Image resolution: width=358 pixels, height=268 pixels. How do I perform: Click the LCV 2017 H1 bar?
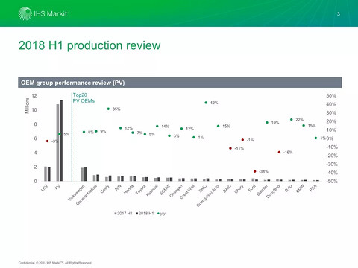pos(45,173)
